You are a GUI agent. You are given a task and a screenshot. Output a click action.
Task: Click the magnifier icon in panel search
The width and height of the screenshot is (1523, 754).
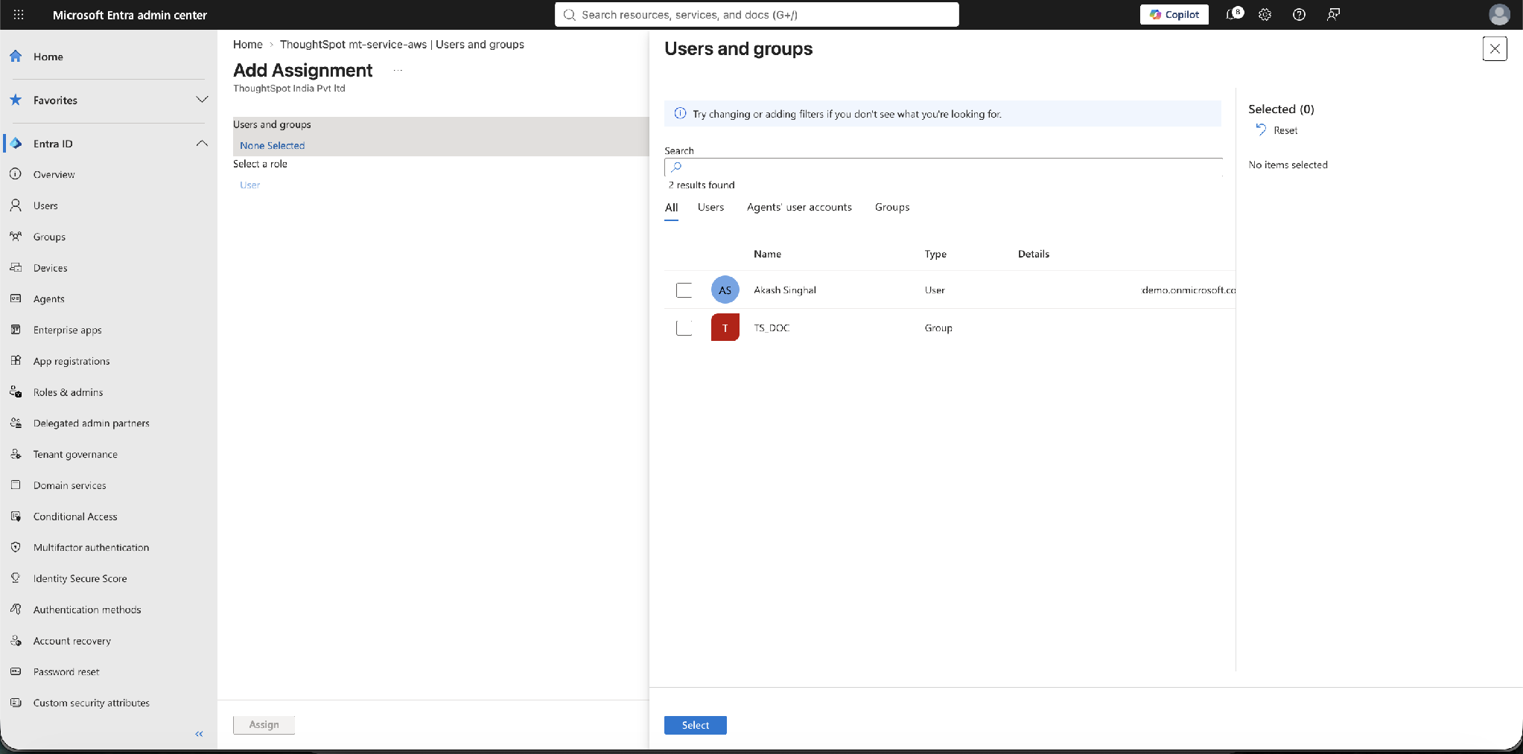[x=676, y=167]
